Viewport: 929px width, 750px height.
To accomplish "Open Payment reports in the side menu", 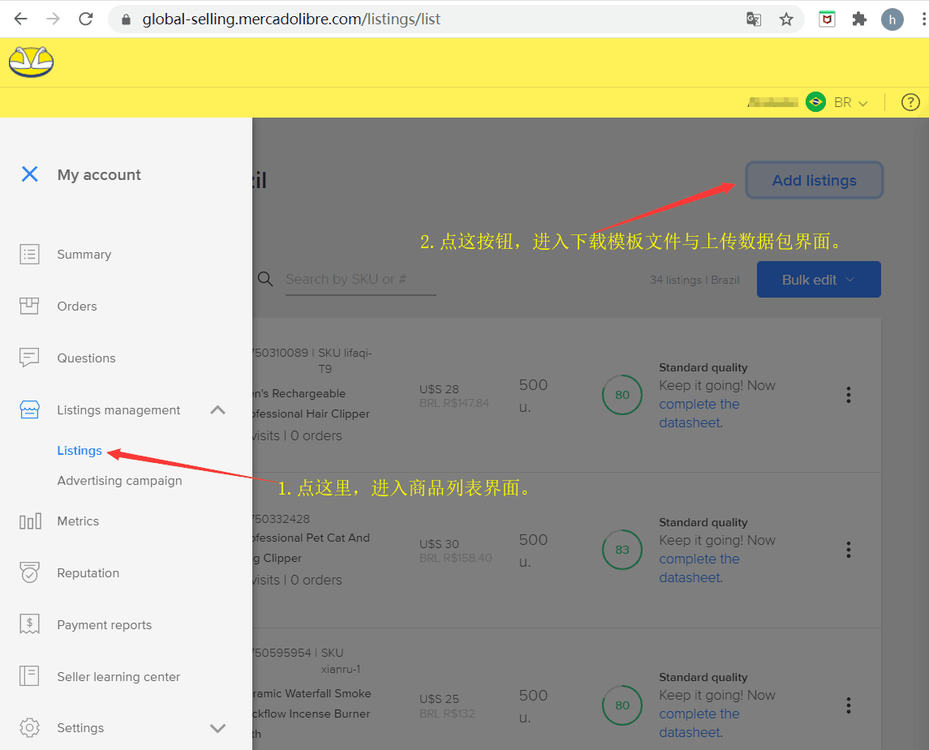I will coord(105,625).
